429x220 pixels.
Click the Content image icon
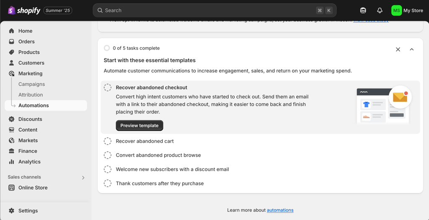coord(11,130)
